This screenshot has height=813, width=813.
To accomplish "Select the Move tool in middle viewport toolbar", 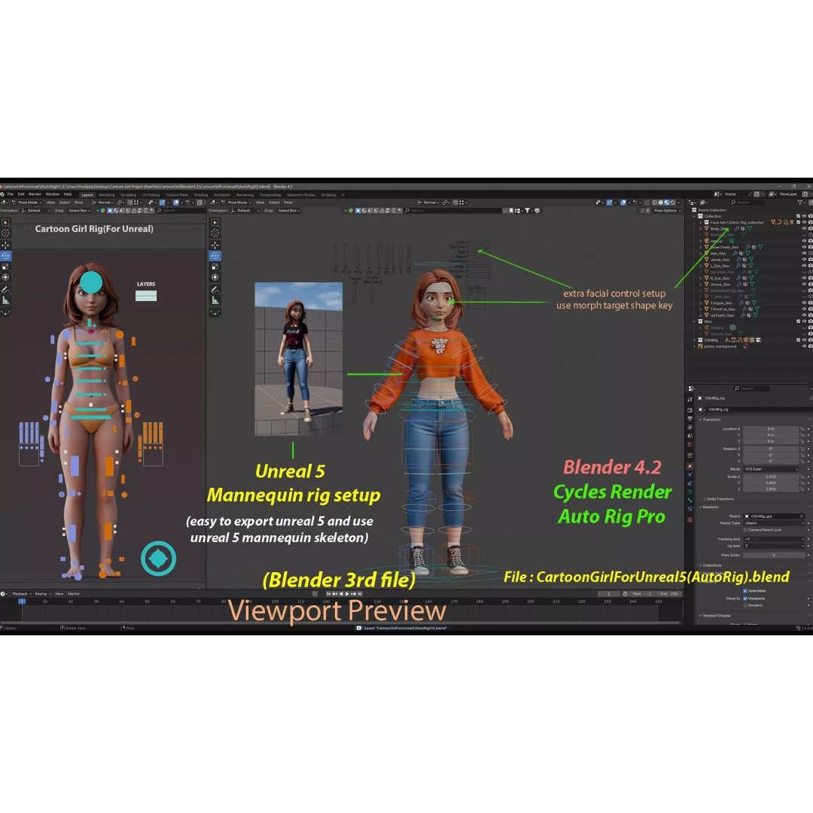I will [215, 245].
